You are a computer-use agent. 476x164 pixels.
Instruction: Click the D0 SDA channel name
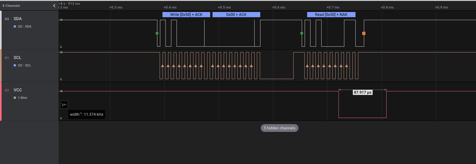tap(18, 19)
